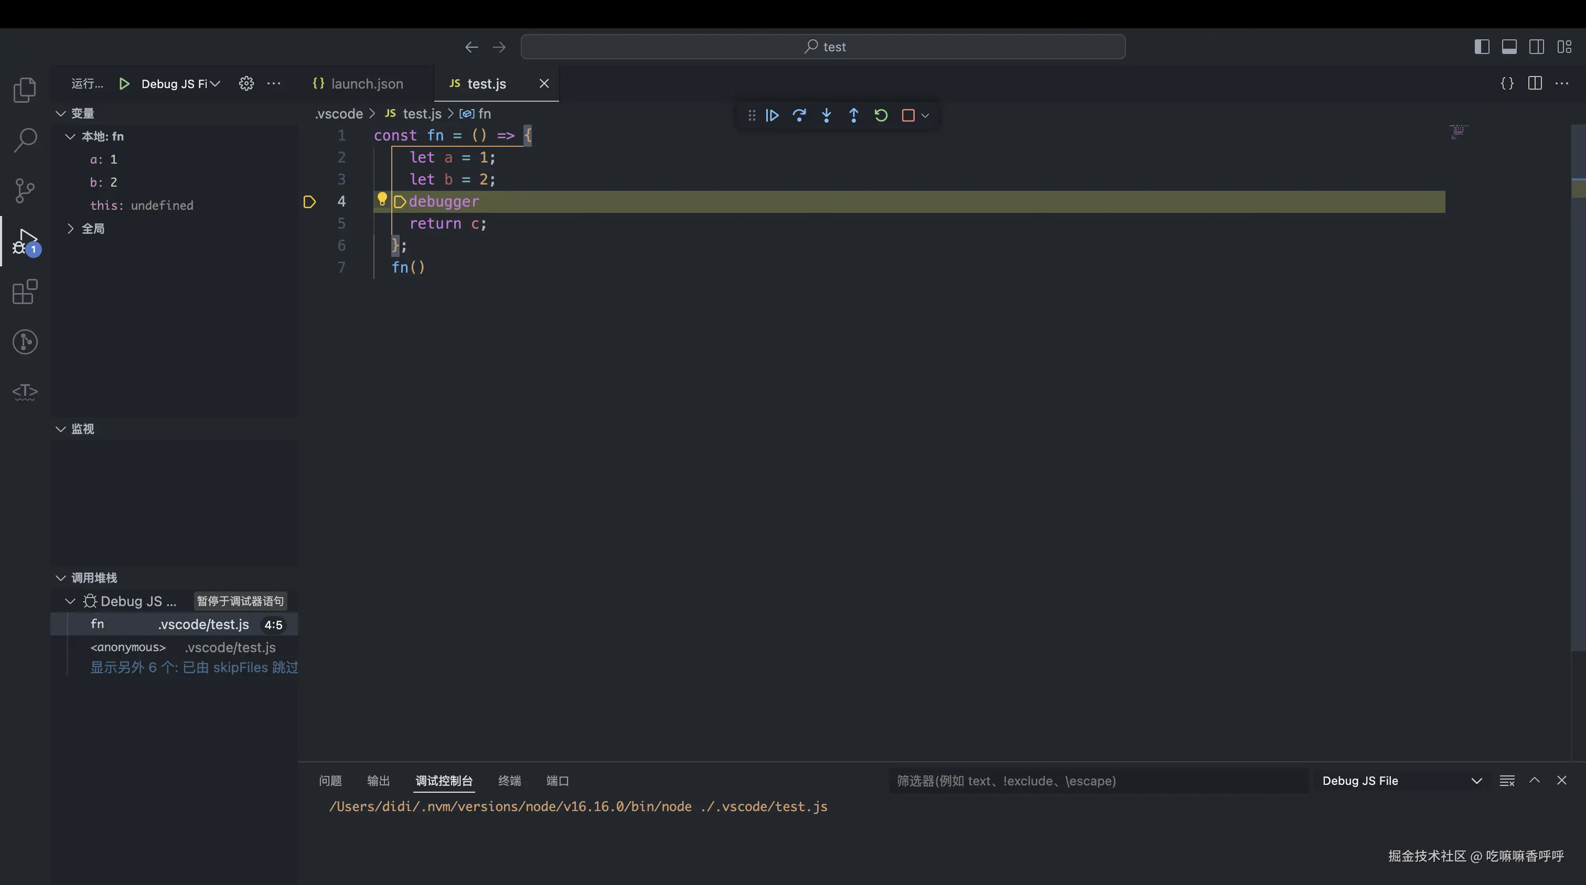Viewport: 1586px width, 885px height.
Task: Open the Source Control view in activity bar
Action: click(25, 191)
